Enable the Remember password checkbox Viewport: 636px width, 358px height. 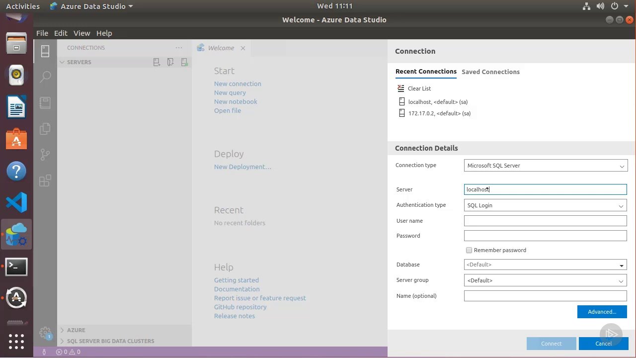[469, 250]
